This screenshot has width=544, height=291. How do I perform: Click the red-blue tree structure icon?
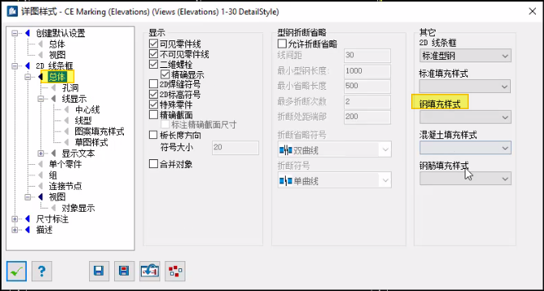point(175,272)
